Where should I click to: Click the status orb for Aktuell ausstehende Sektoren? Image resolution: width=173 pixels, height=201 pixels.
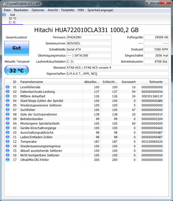pos(8,151)
